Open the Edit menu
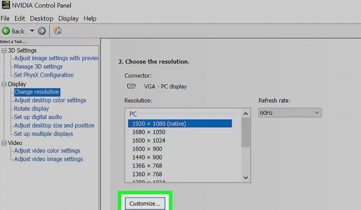 (19, 18)
